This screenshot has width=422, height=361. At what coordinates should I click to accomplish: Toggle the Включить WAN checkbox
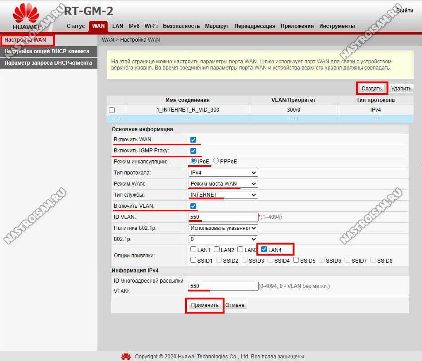pyautogui.click(x=193, y=140)
